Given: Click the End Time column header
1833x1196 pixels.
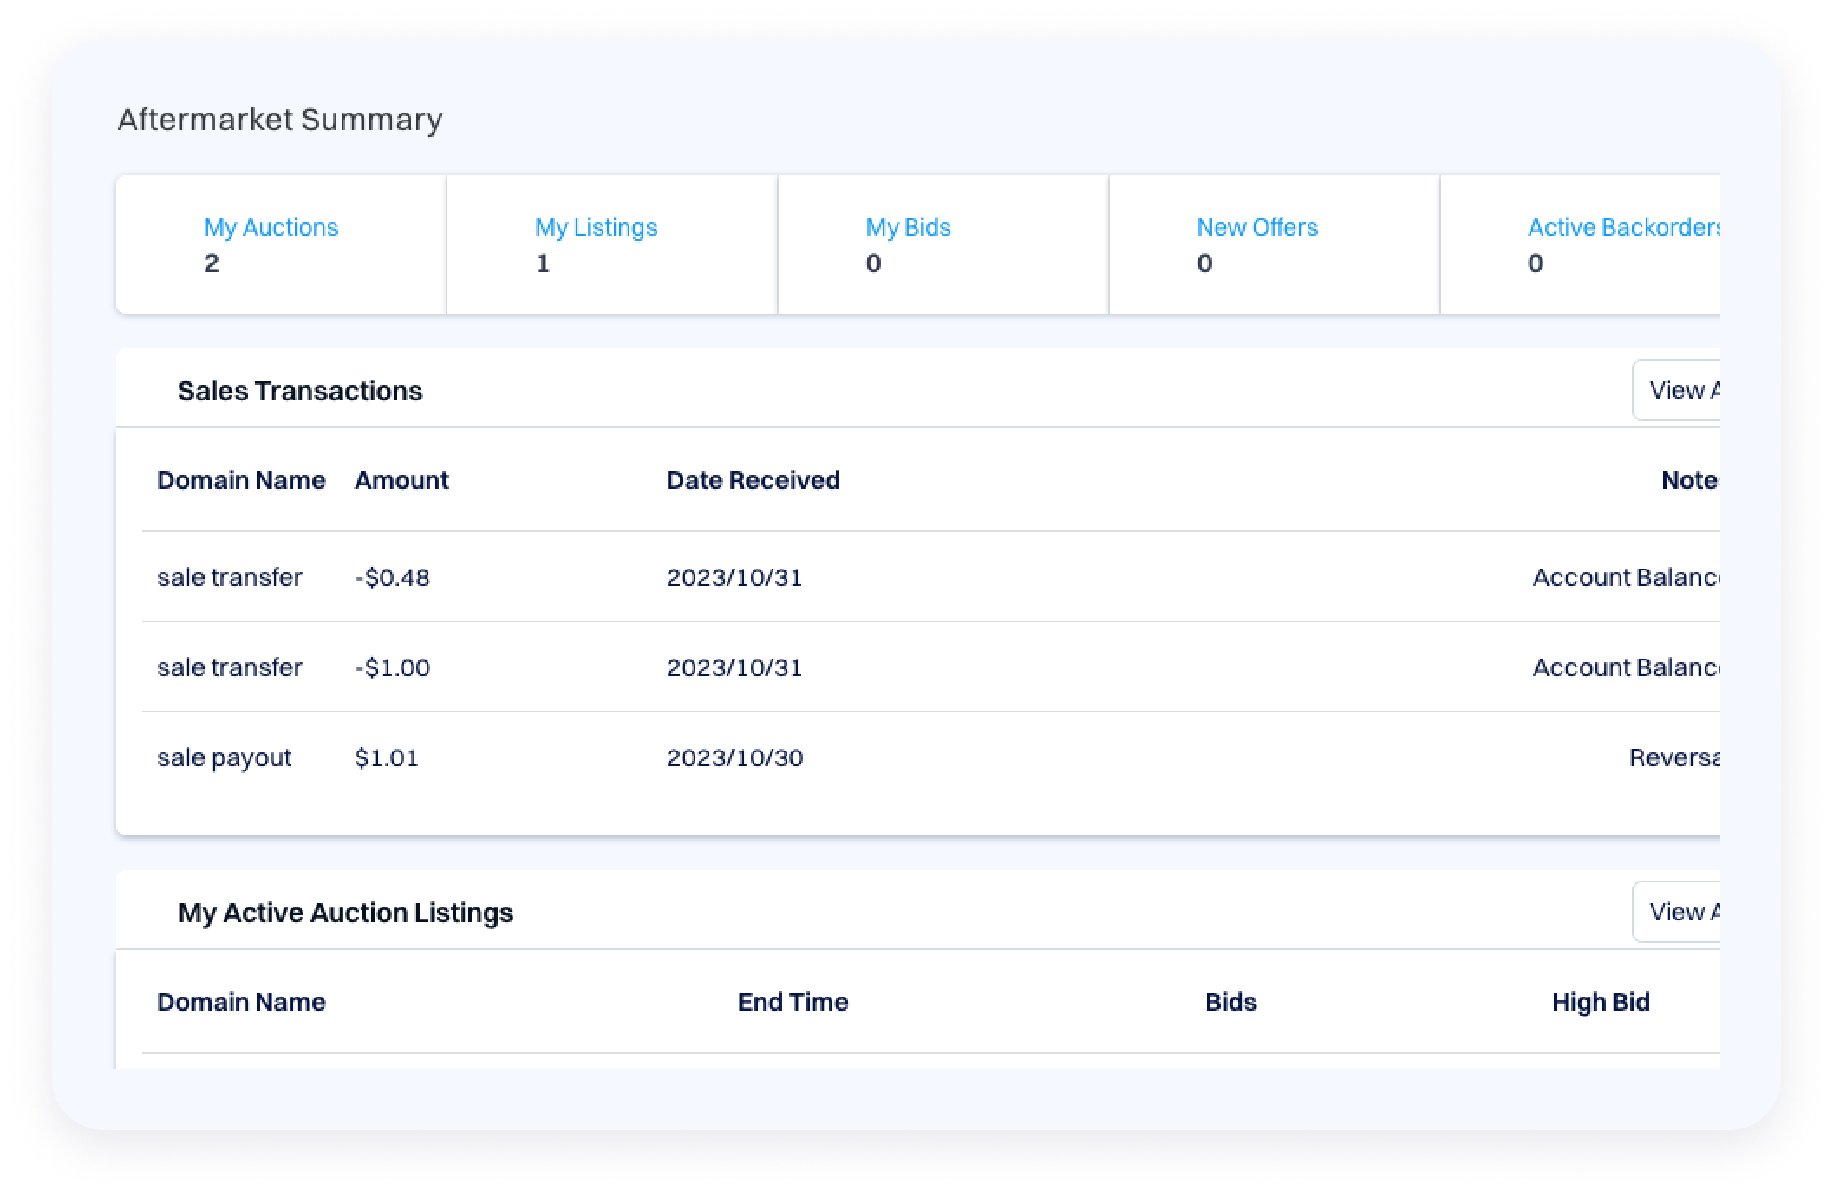Looking at the screenshot, I should click(793, 1002).
